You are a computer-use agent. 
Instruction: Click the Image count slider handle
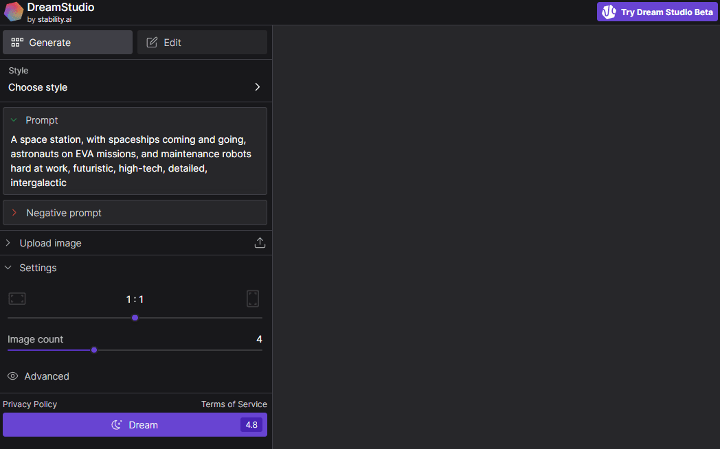(94, 350)
